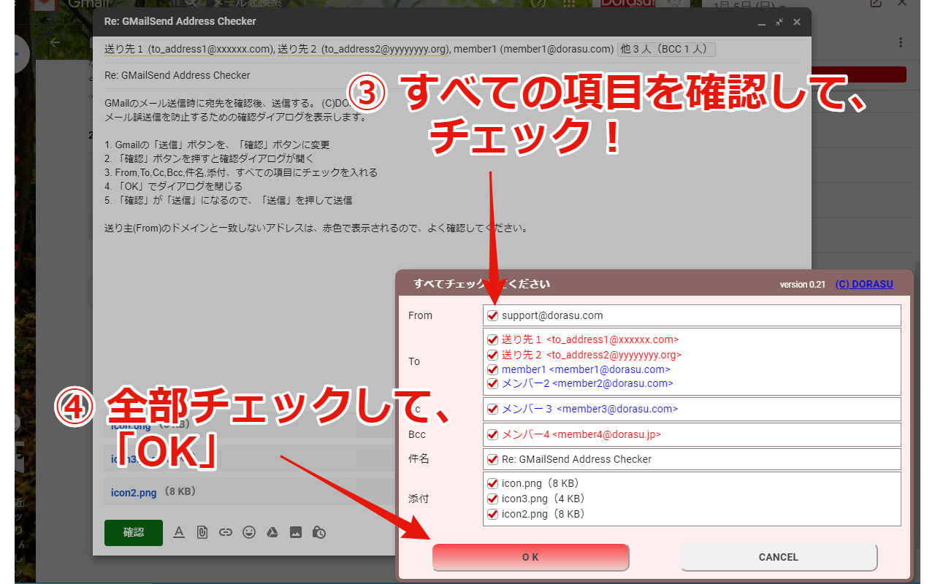Close the compose window
The width and height of the screenshot is (935, 584).
point(797,22)
